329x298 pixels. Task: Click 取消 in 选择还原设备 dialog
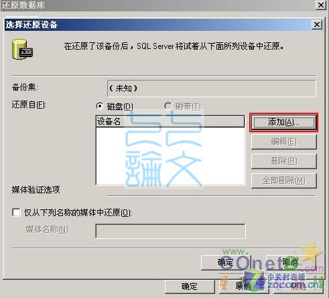(290, 262)
